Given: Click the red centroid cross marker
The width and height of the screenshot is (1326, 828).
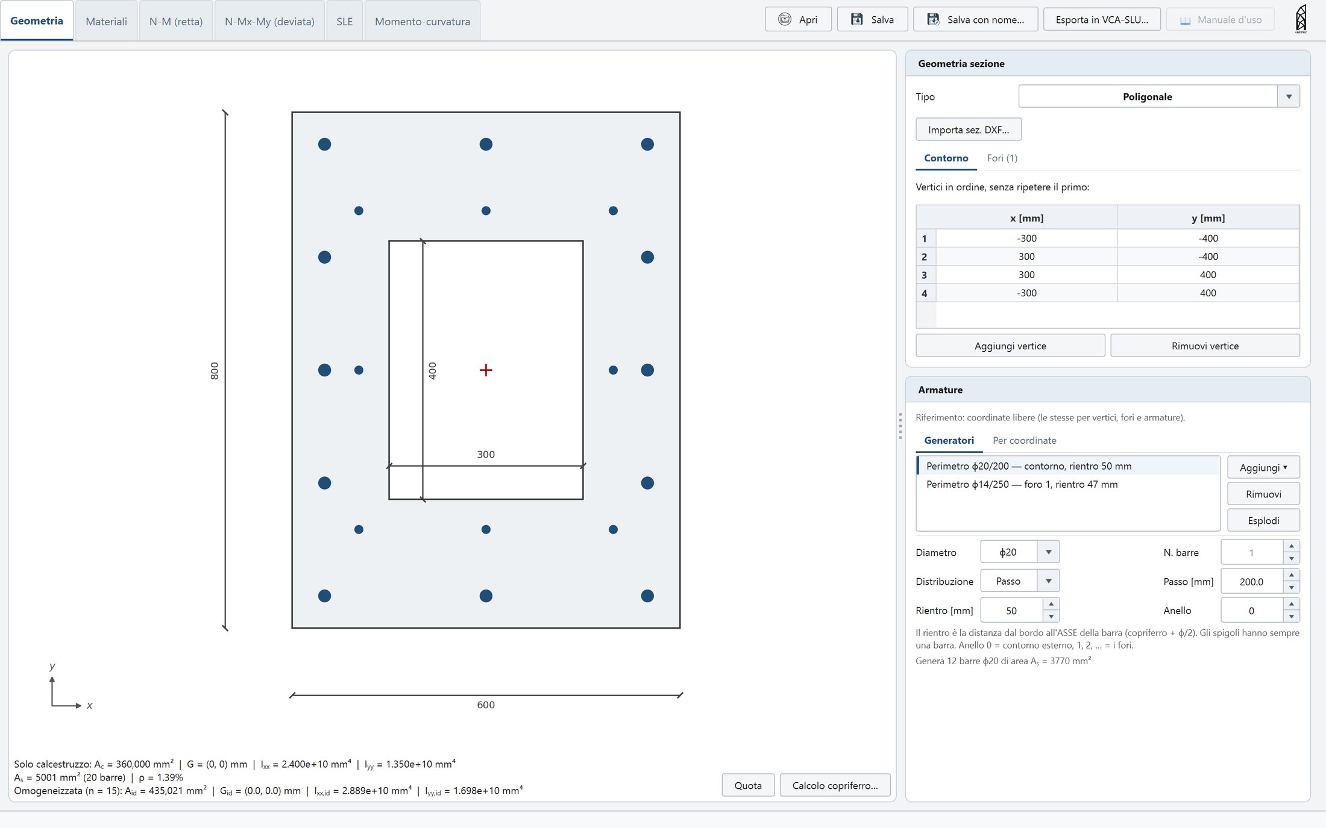Looking at the screenshot, I should tap(486, 370).
